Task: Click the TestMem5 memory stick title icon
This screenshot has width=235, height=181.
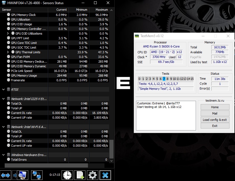Action: click(x=137, y=36)
